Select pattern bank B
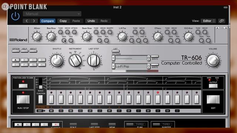This screenshot has height=133, width=237. [24, 60]
